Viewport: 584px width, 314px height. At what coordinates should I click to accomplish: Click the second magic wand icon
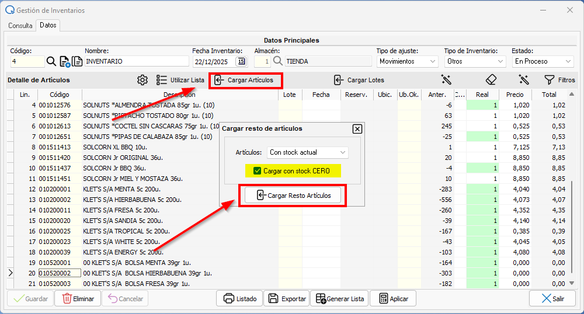pos(524,79)
